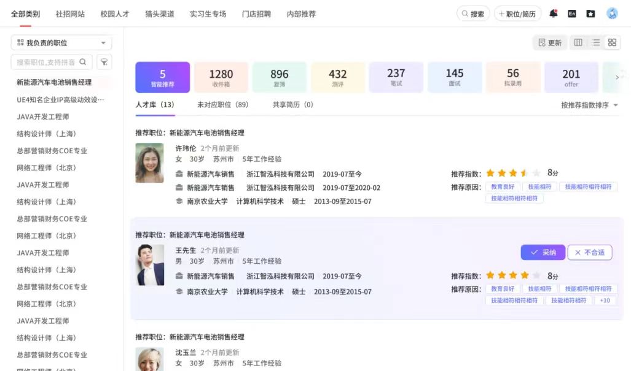Click 王先生's 南京农业大学 education row
Image resolution: width=631 pixels, height=371 pixels.
coord(273,291)
